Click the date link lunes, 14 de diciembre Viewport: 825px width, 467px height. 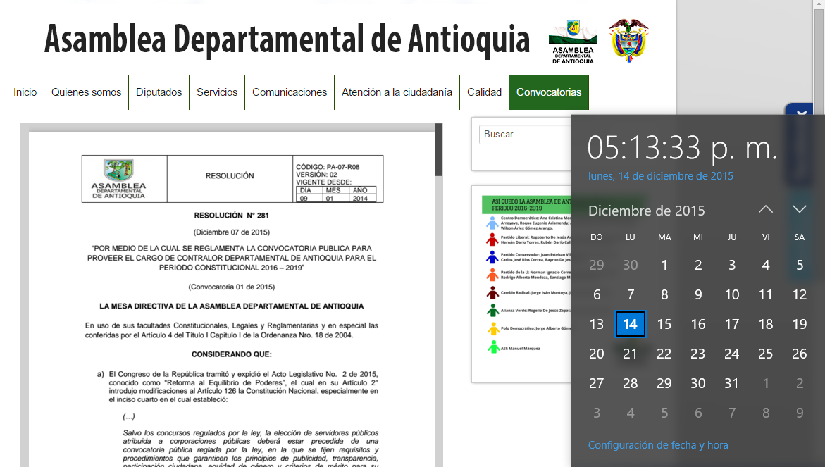point(660,176)
